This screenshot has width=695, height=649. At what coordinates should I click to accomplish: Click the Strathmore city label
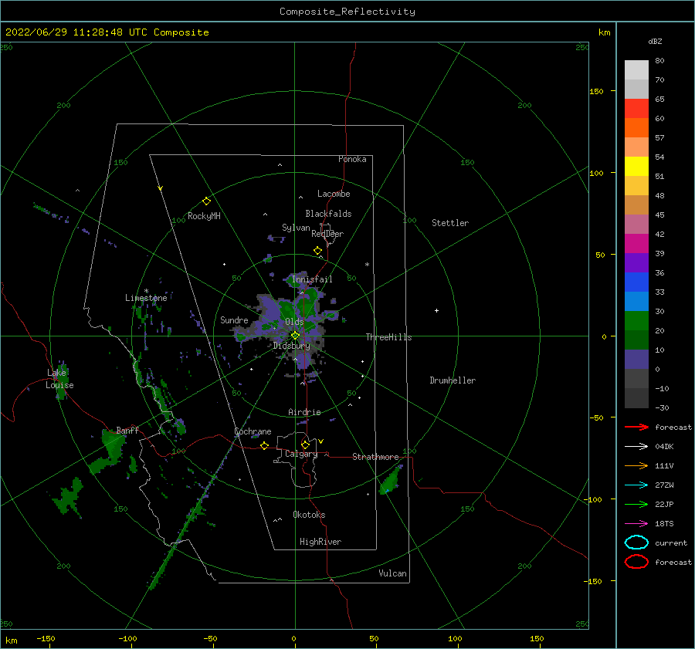pyautogui.click(x=375, y=457)
